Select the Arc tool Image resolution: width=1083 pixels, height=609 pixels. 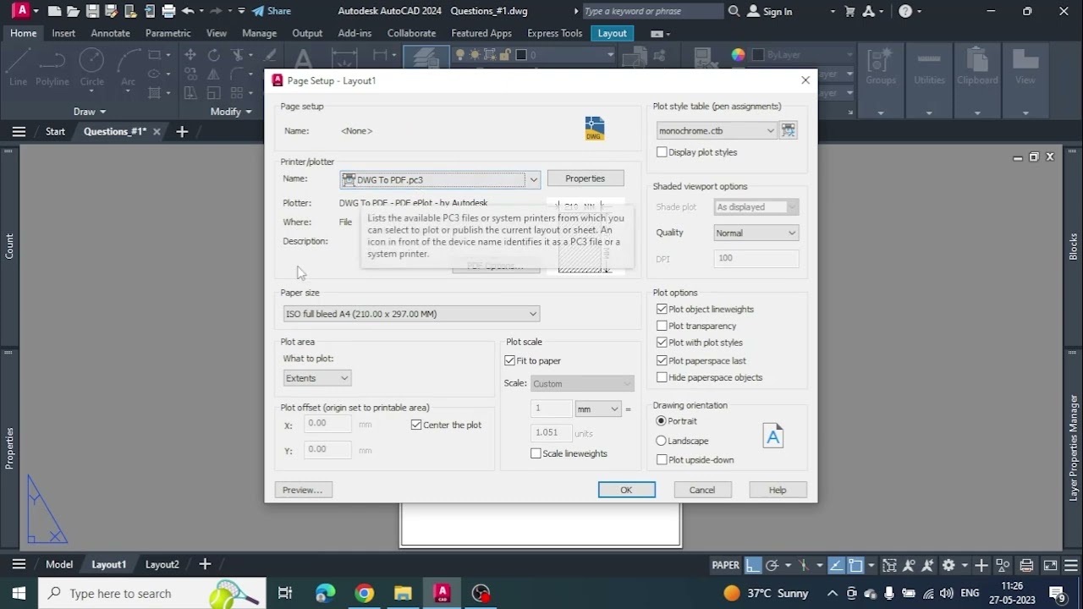click(128, 67)
